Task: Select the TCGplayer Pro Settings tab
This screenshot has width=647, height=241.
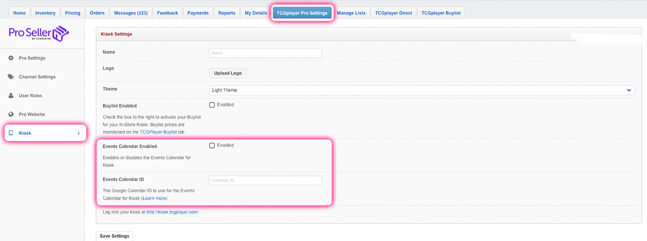Action: point(302,13)
